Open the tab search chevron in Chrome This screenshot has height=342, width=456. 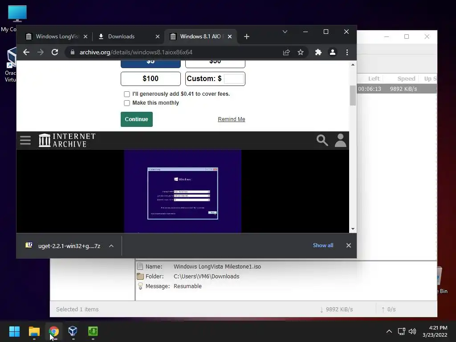(285, 32)
